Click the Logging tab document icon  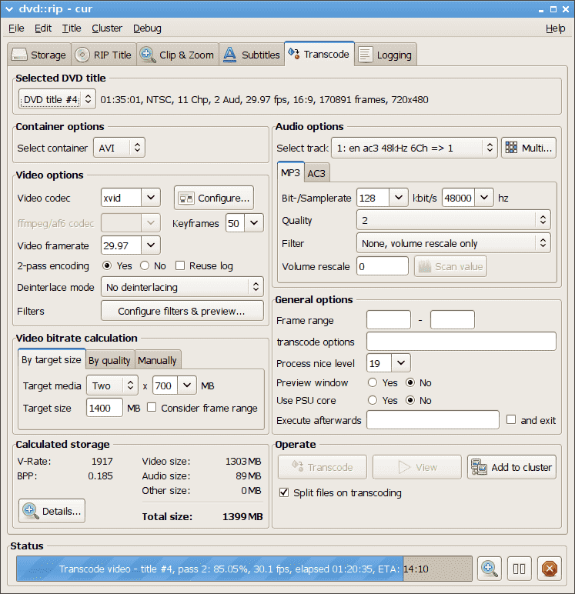click(x=366, y=55)
